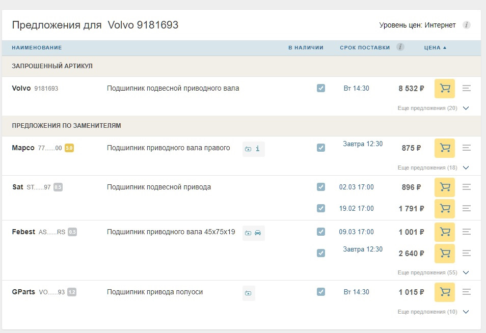
Task: Open list icon beside Volvo cart button
Action: pyautogui.click(x=467, y=88)
